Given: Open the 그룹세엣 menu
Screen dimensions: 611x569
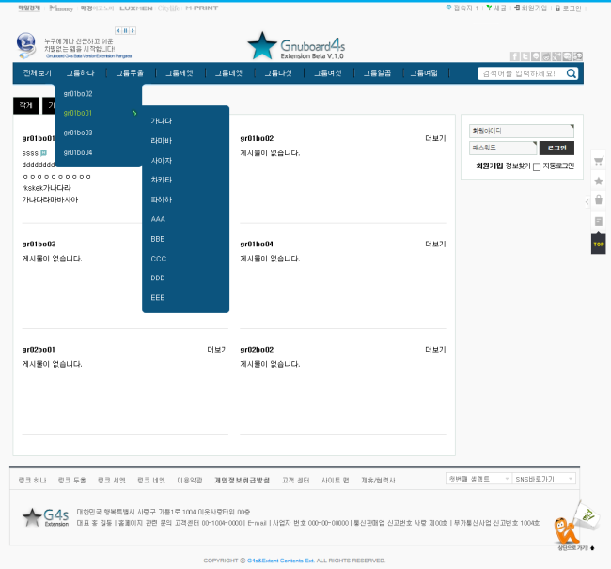Looking at the screenshot, I should coord(180,73).
